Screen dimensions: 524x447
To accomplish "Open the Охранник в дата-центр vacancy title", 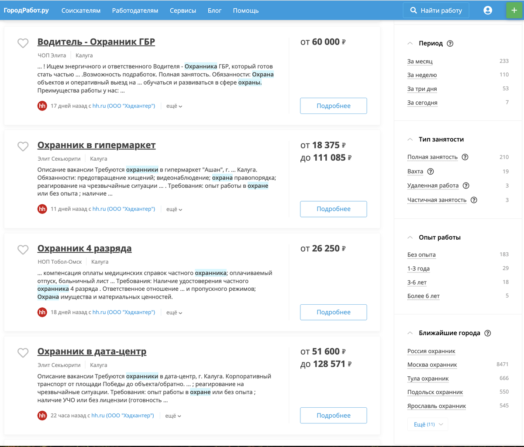I will (x=92, y=351).
